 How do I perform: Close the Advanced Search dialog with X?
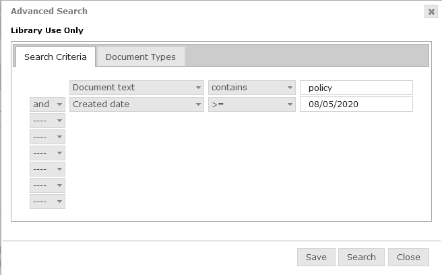coord(431,11)
